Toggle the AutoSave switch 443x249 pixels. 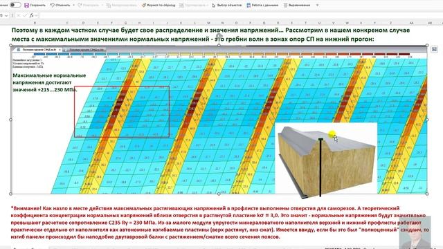coord(15,5)
